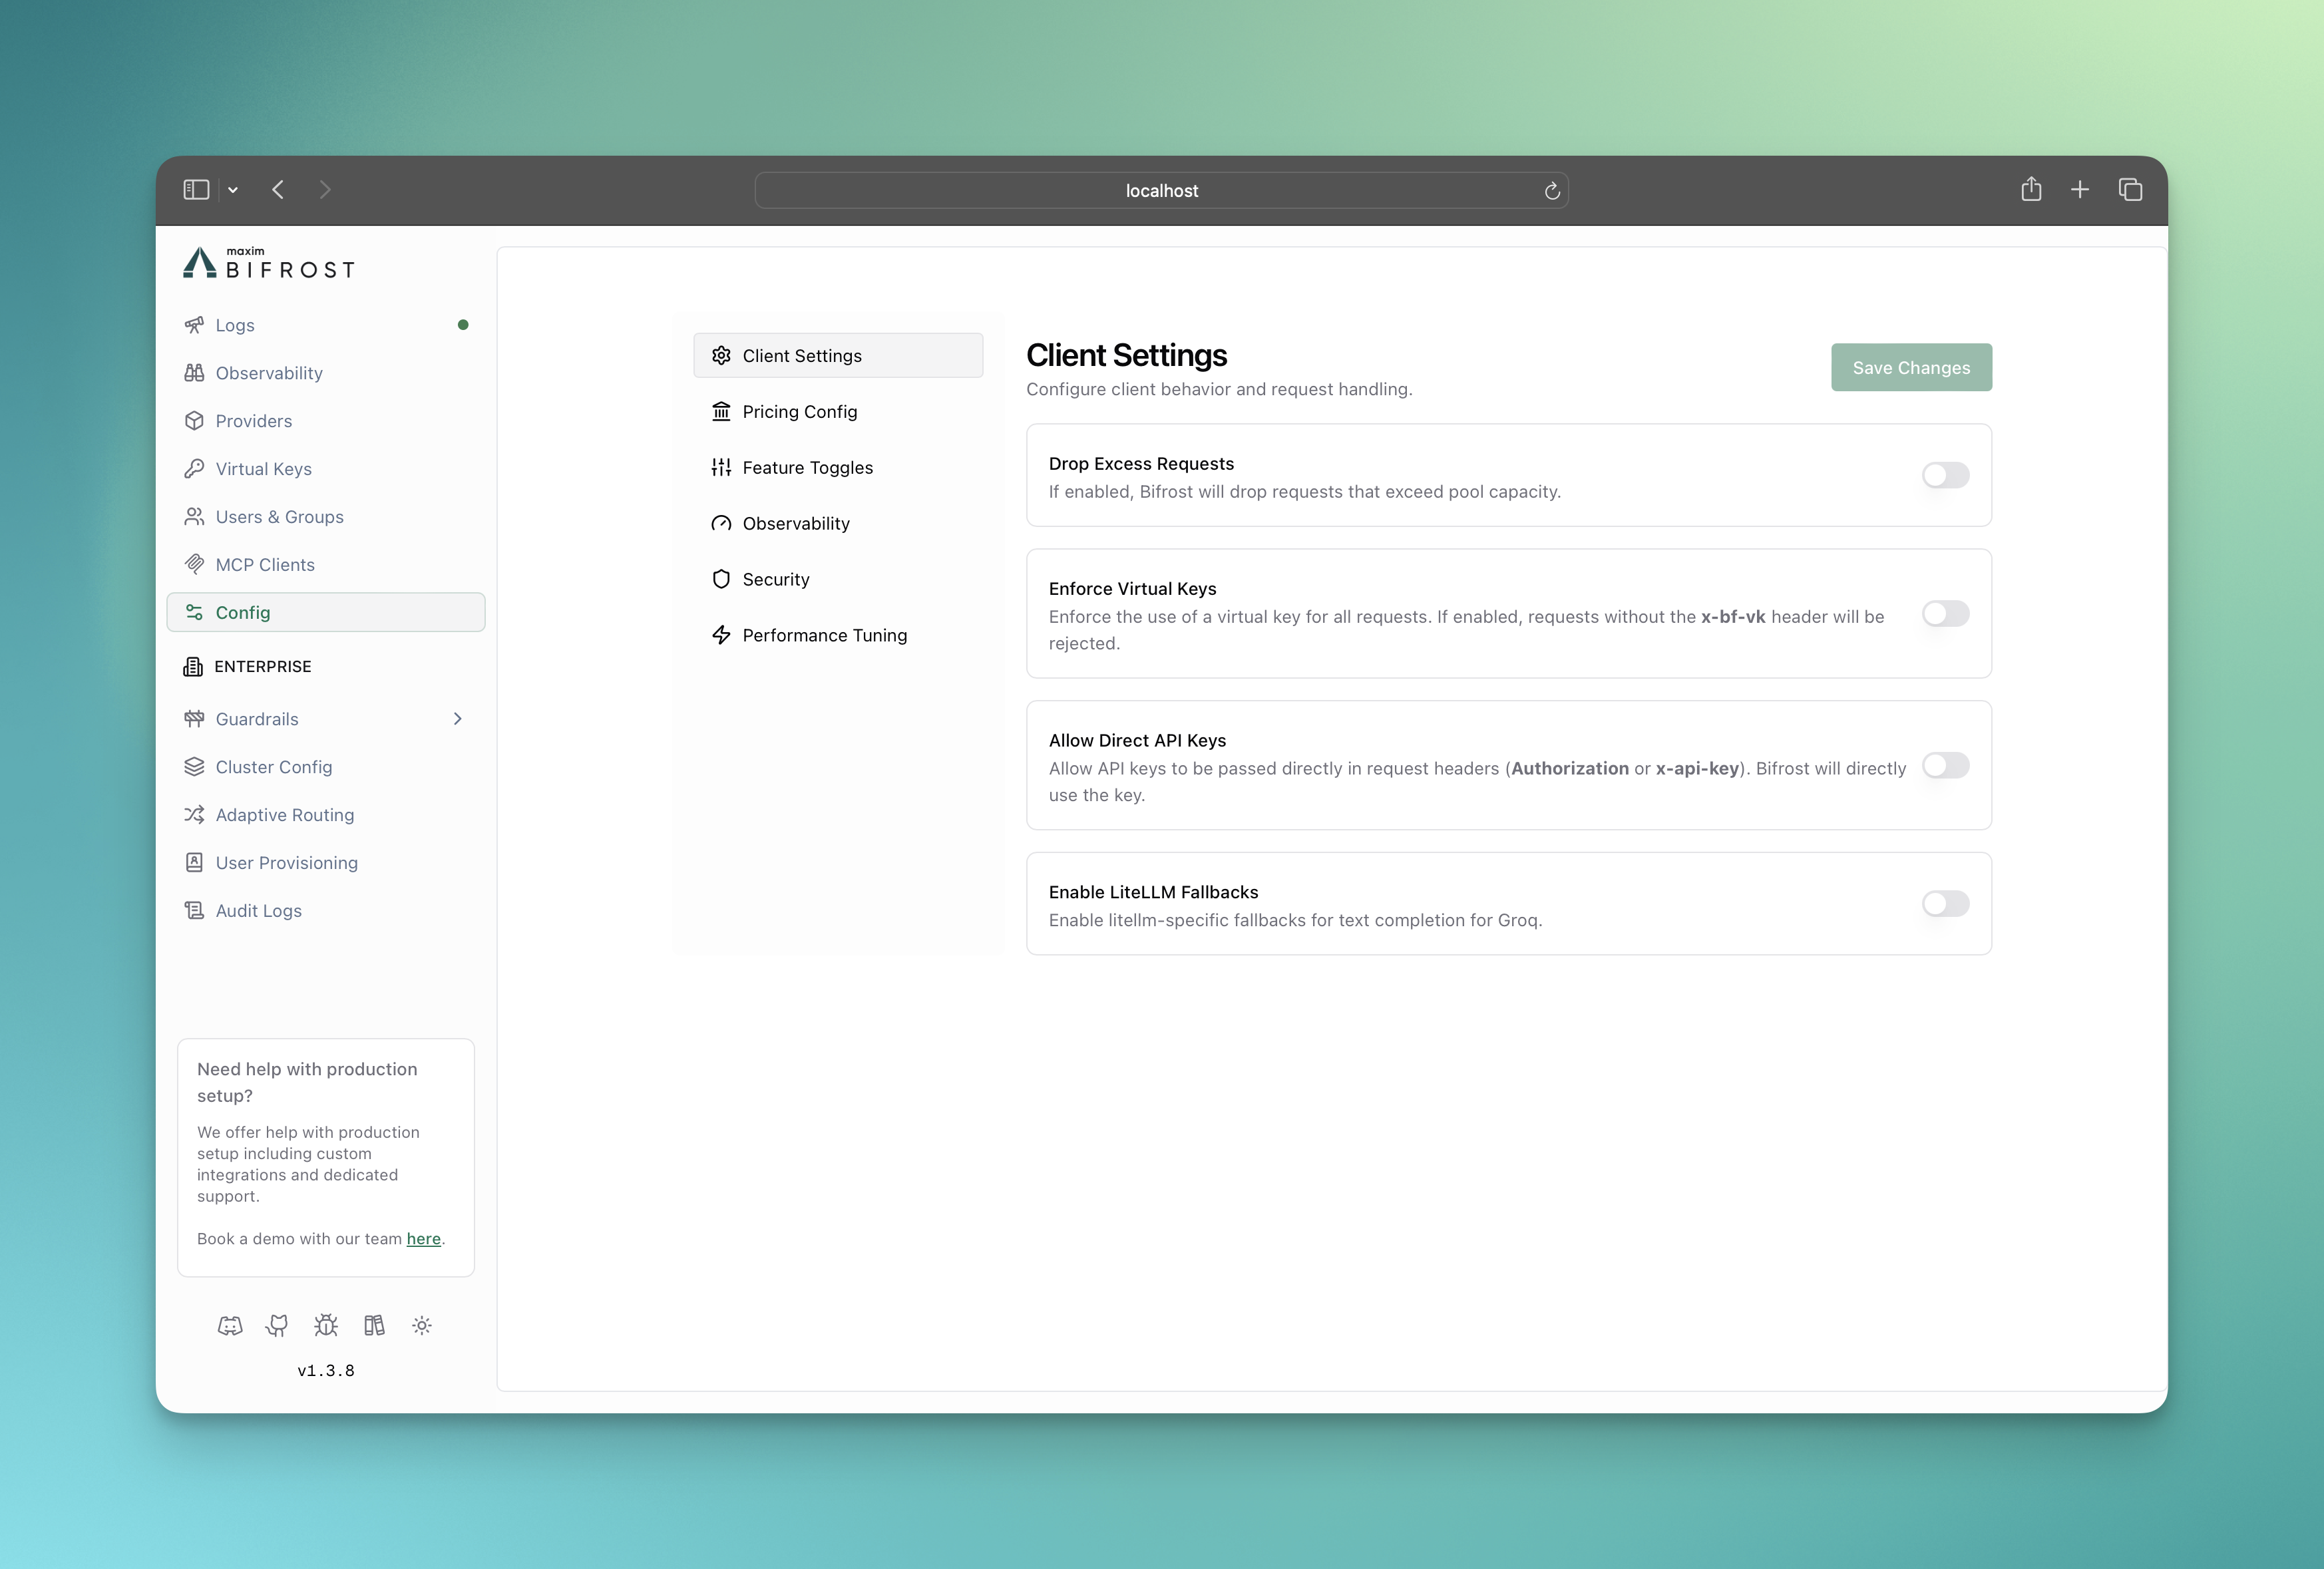Click the 'here' demo booking link

[424, 1239]
